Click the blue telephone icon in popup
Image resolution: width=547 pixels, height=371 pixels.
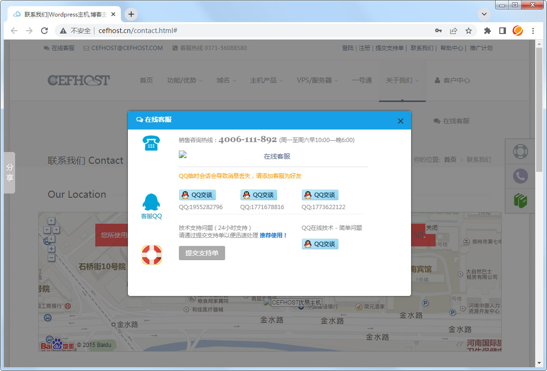tap(151, 143)
